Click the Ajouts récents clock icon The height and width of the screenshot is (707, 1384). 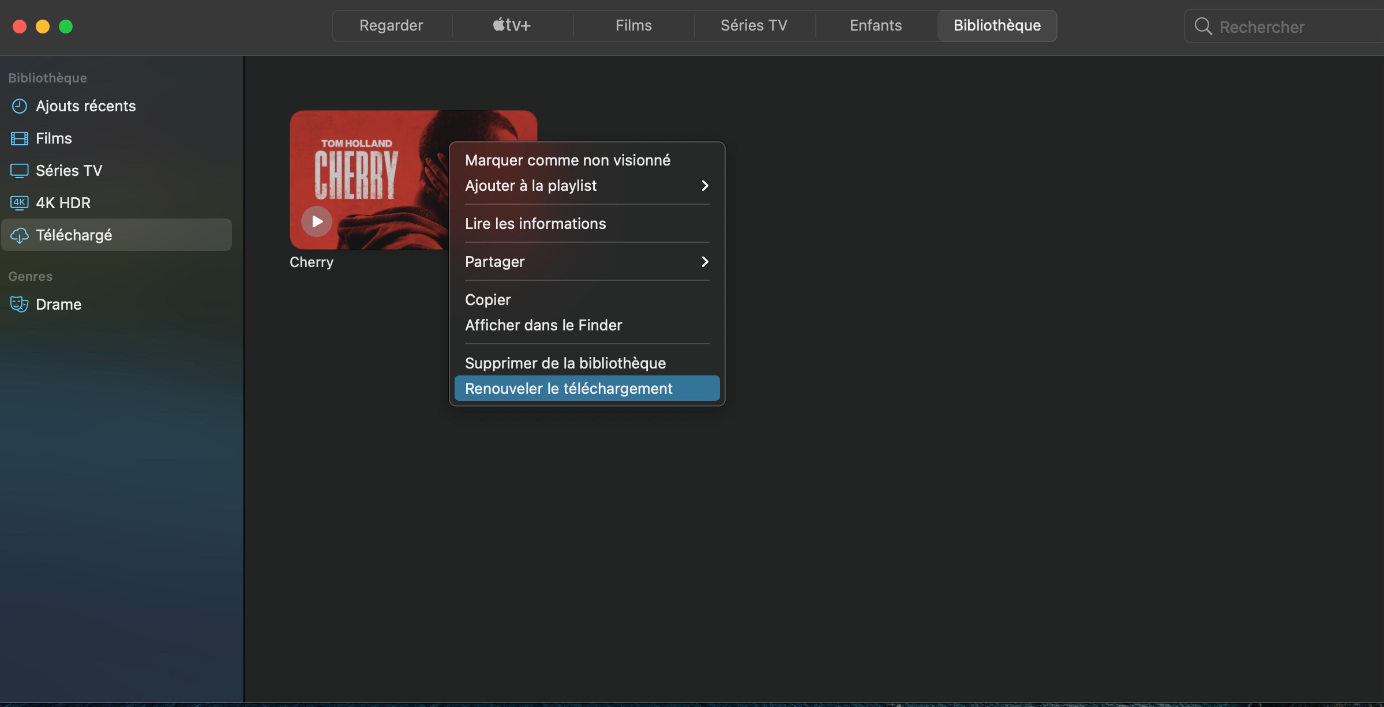[20, 106]
